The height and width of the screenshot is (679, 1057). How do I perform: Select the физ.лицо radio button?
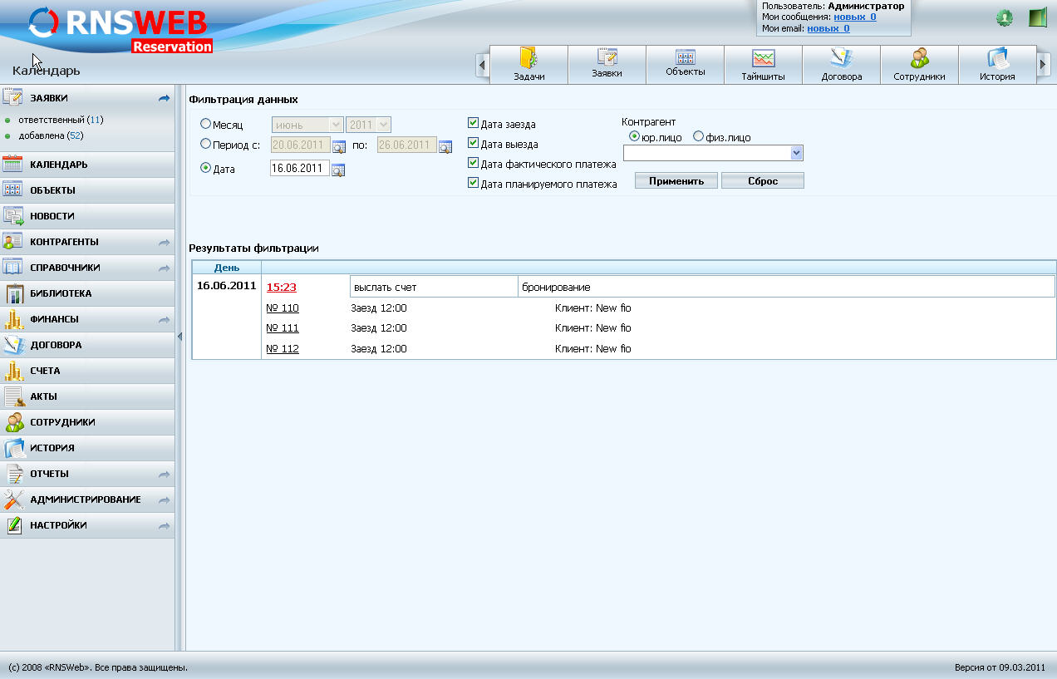click(x=696, y=135)
